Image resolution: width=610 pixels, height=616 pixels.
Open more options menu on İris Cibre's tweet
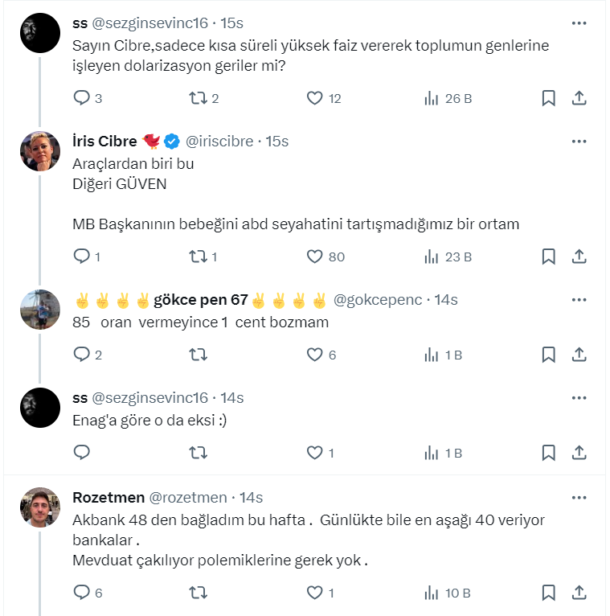click(x=579, y=142)
